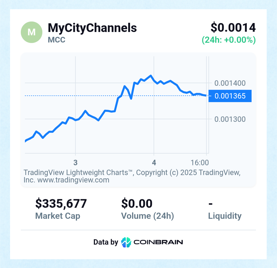
Task: Click the MyCityChannels token name
Action: coord(92,28)
